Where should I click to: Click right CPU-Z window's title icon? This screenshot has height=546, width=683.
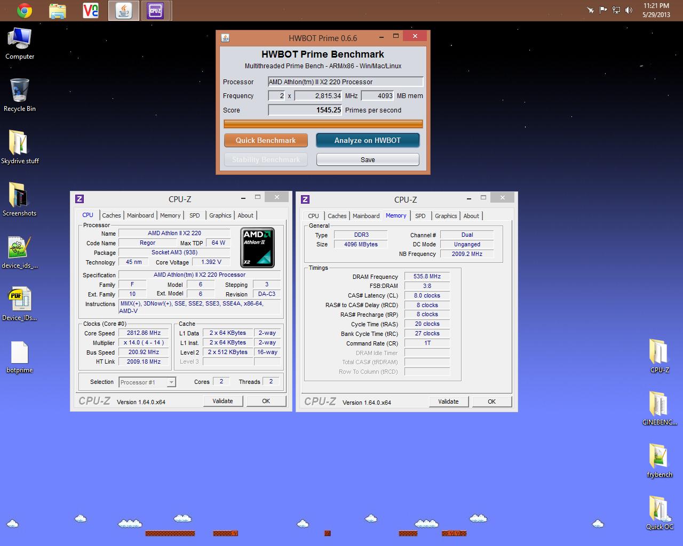click(305, 199)
